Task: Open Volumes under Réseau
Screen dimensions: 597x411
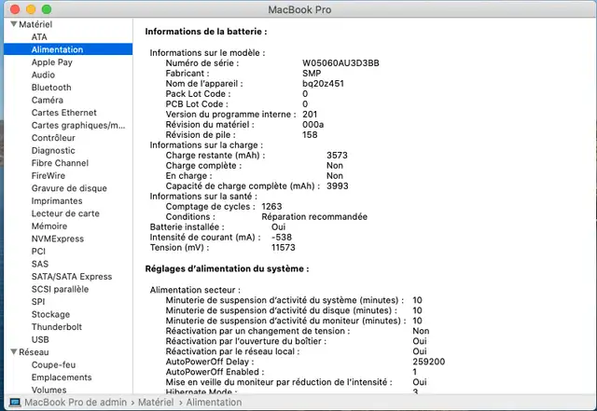Action: tap(49, 390)
